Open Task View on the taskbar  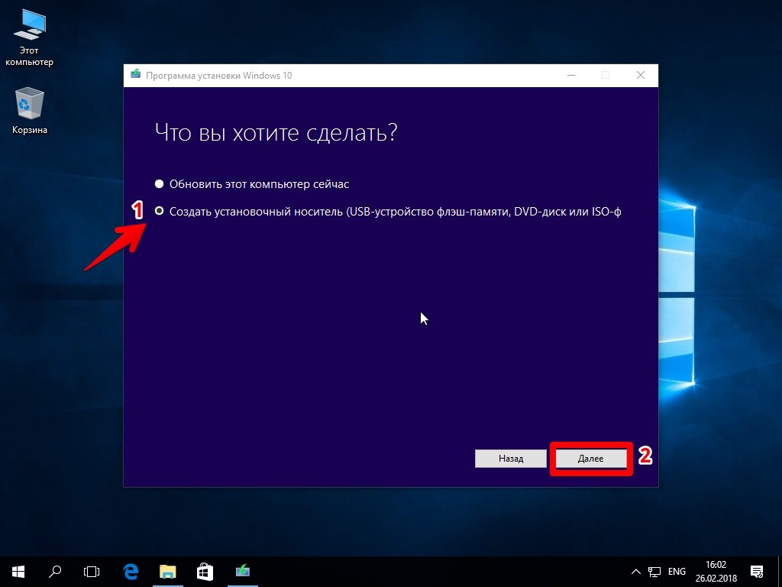[x=92, y=572]
